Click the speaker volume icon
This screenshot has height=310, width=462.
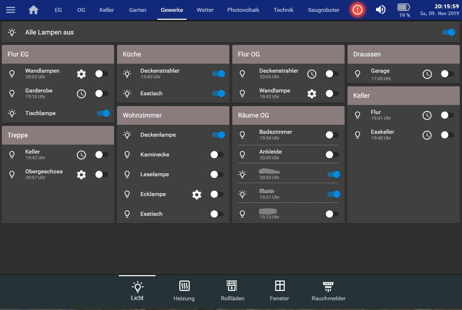point(381,10)
